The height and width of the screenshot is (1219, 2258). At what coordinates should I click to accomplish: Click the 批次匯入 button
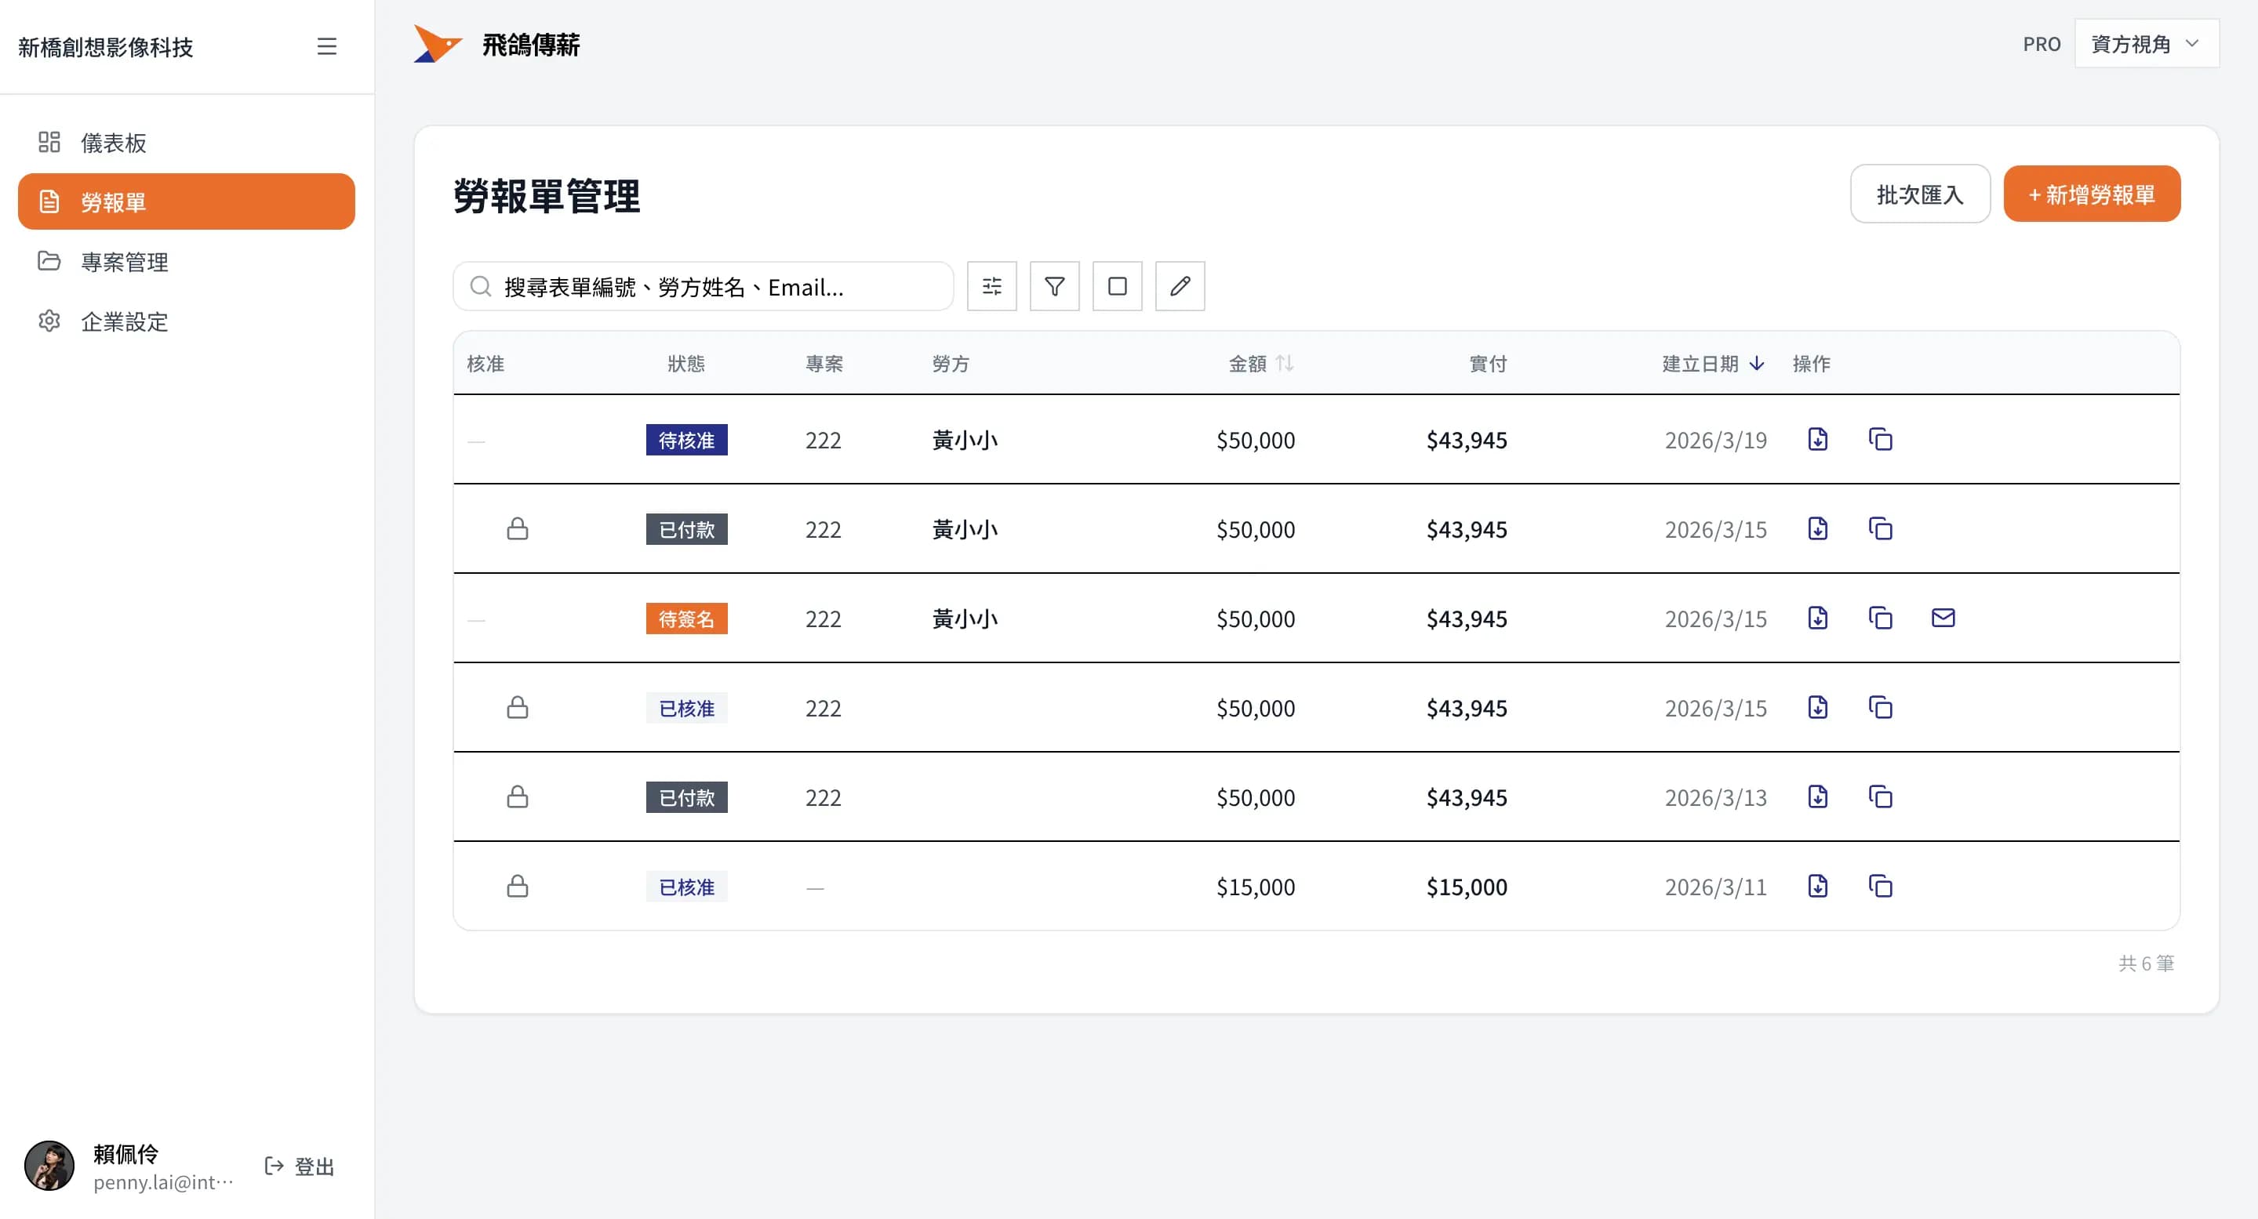coord(1918,194)
